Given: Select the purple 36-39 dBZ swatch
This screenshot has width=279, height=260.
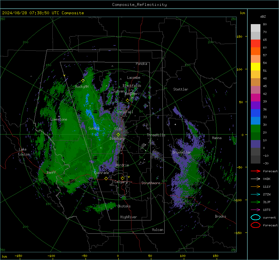Looking at the screenshot, I should [255, 105].
